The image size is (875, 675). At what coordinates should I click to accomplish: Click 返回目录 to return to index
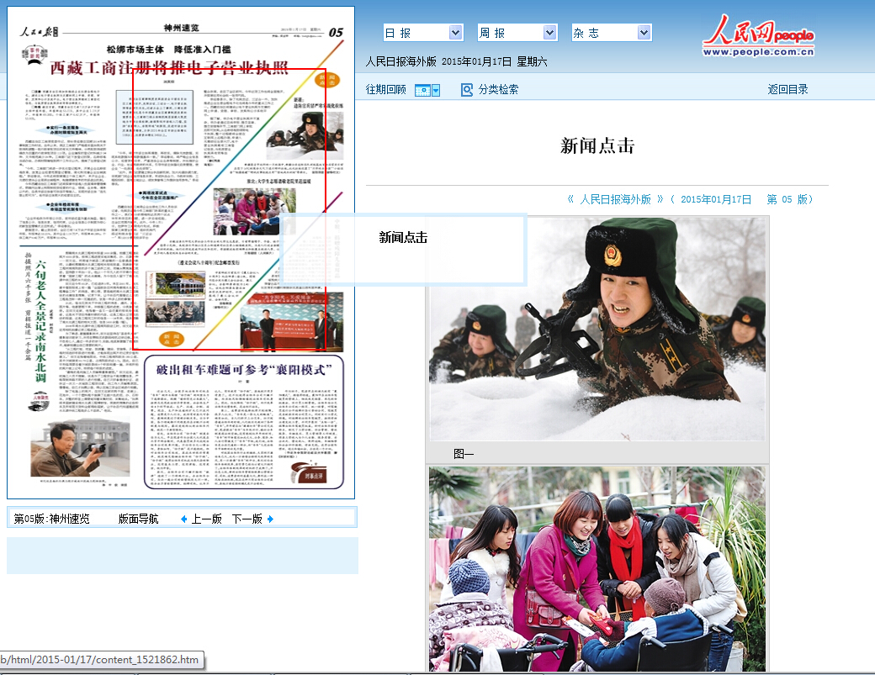tap(787, 89)
